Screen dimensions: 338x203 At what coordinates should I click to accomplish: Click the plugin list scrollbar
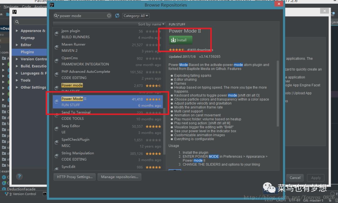[164, 131]
